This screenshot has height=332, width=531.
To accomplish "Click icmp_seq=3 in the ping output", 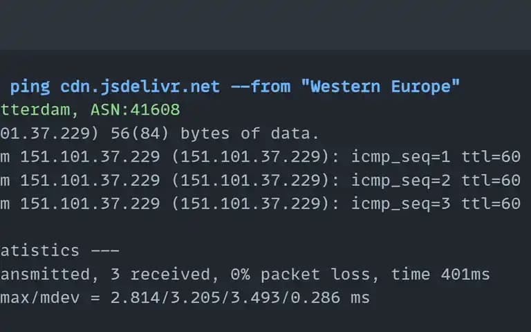I will pos(400,204).
